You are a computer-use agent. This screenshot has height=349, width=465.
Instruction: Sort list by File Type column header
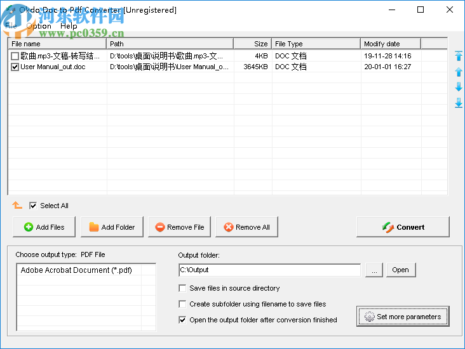(316, 44)
